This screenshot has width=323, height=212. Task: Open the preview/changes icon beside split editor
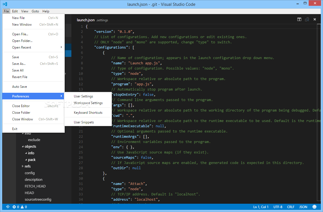pyautogui.click(x=307, y=19)
